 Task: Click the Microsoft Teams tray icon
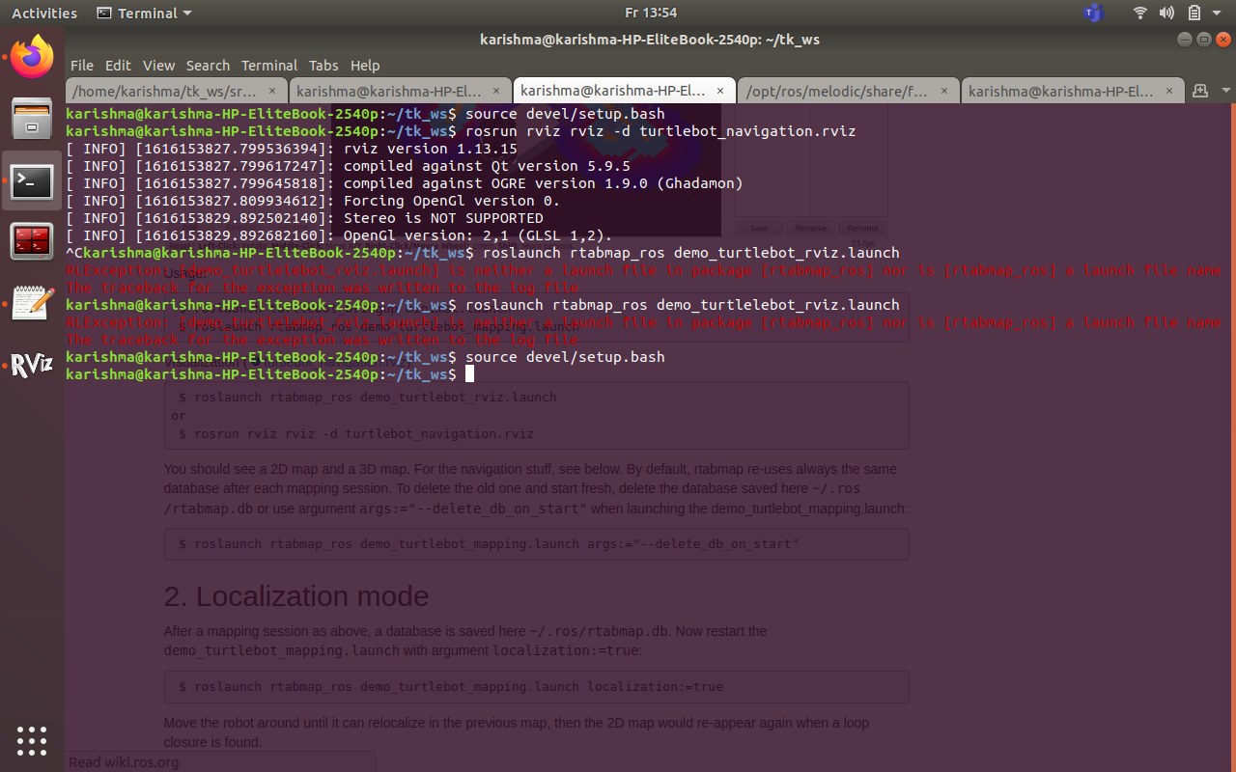pos(1093,14)
